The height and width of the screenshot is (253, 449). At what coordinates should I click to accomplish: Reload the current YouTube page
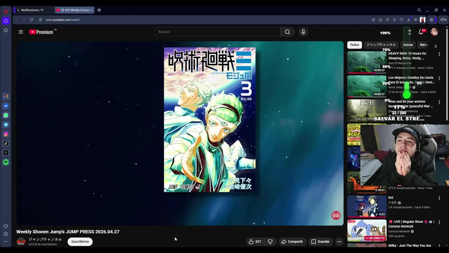coord(32,20)
